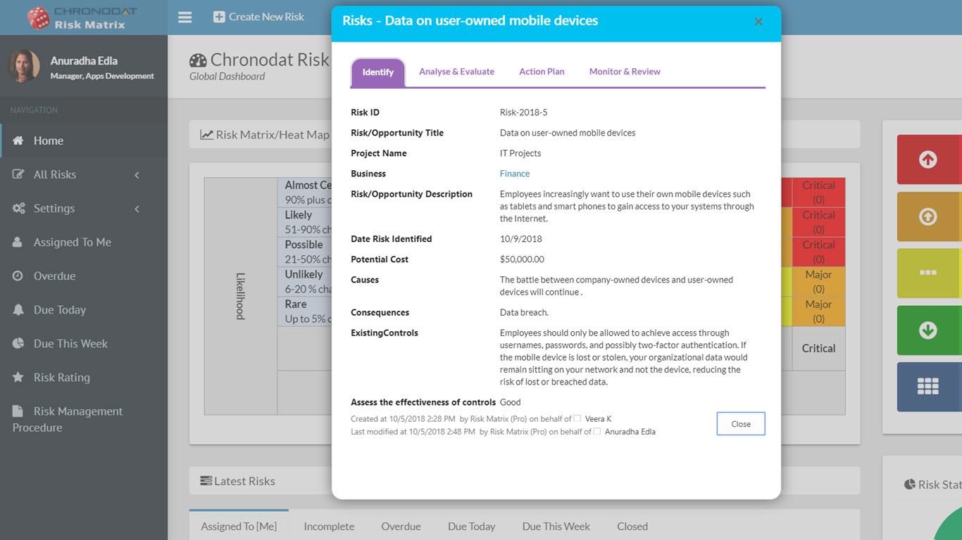Click the red up-arrow tile
Screen dimensions: 962x540
929,160
